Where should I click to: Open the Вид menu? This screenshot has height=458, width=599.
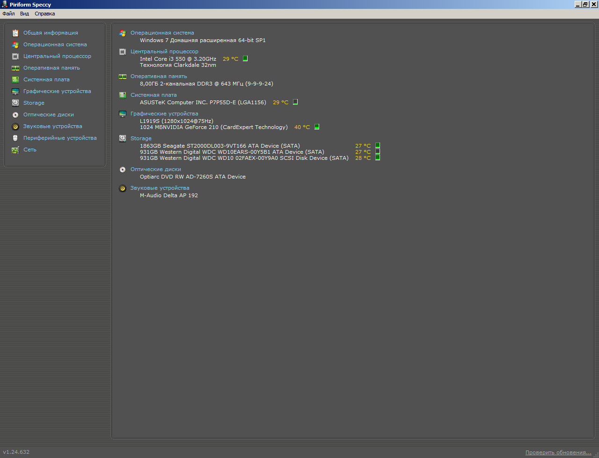[24, 14]
